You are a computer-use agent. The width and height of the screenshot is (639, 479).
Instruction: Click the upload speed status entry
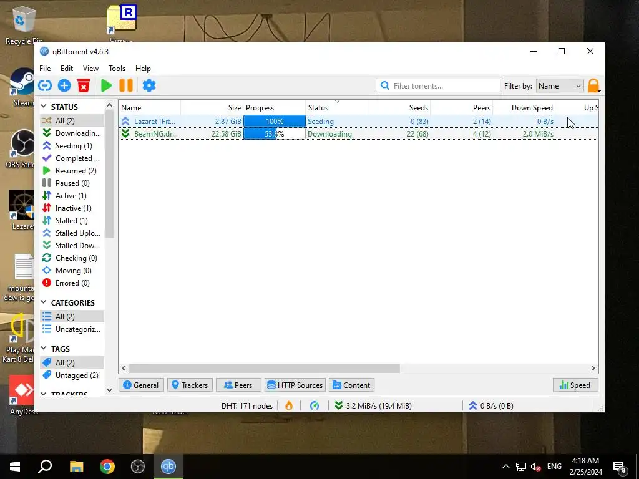[x=491, y=405]
